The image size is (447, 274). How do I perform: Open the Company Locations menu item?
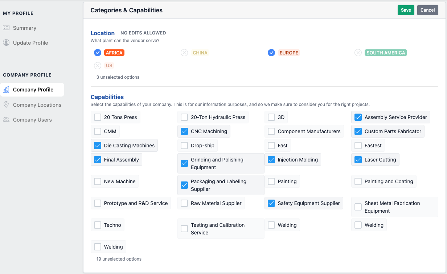coord(37,105)
